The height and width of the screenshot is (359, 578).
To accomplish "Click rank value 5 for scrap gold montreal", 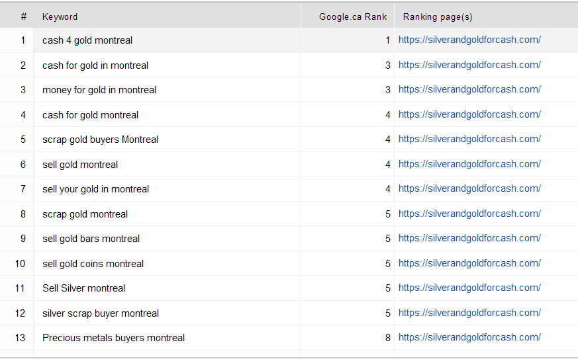I will [388, 214].
